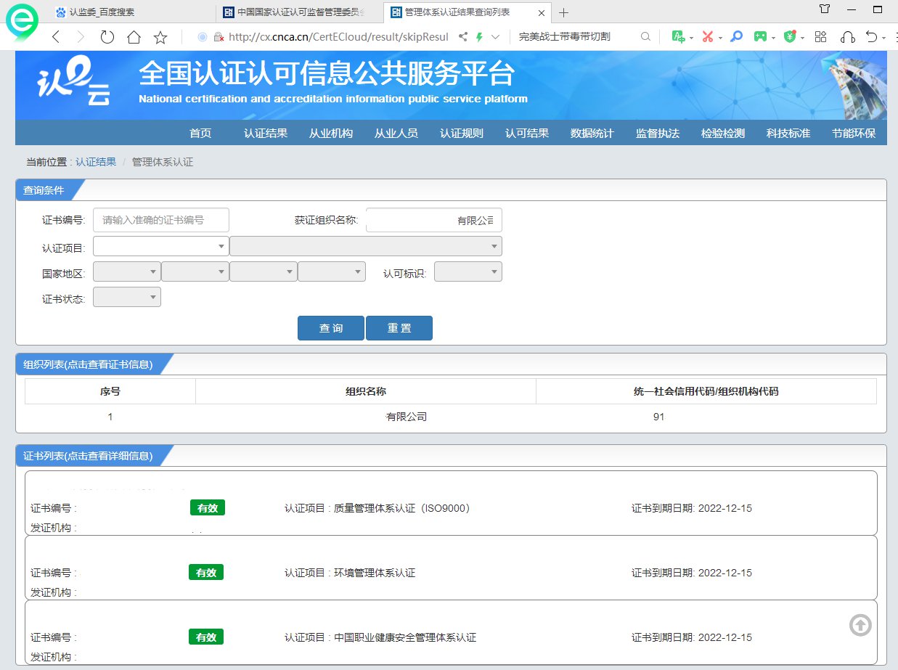Click the 重置 reset button

coord(399,328)
